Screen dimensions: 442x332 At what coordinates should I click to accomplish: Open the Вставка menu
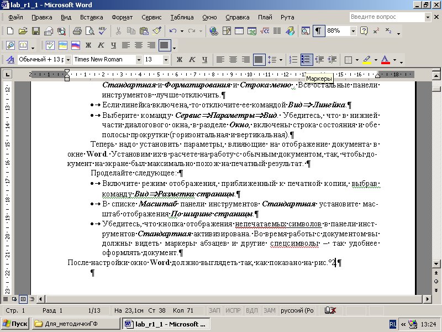click(91, 17)
